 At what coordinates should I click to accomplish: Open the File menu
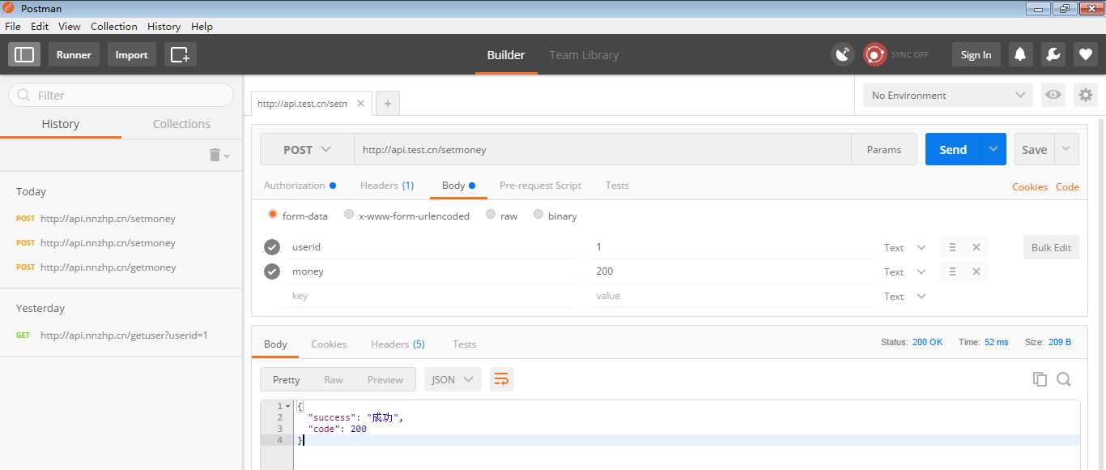click(x=13, y=26)
